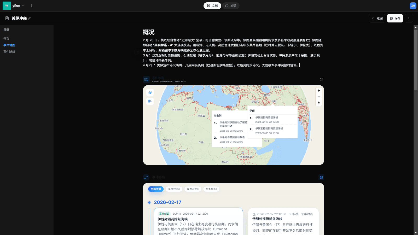Click the event timeline section icon
The width and height of the screenshot is (418, 235).
tap(146, 177)
